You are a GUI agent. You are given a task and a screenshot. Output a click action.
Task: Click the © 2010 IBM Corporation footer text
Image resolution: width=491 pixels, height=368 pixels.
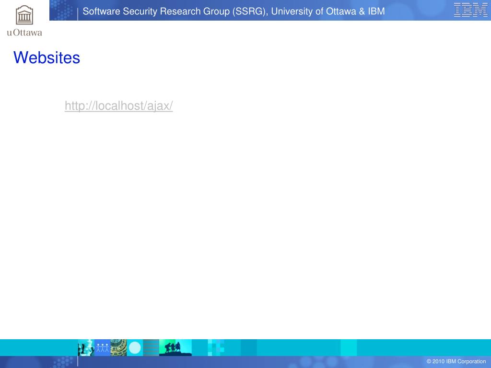tap(456, 361)
